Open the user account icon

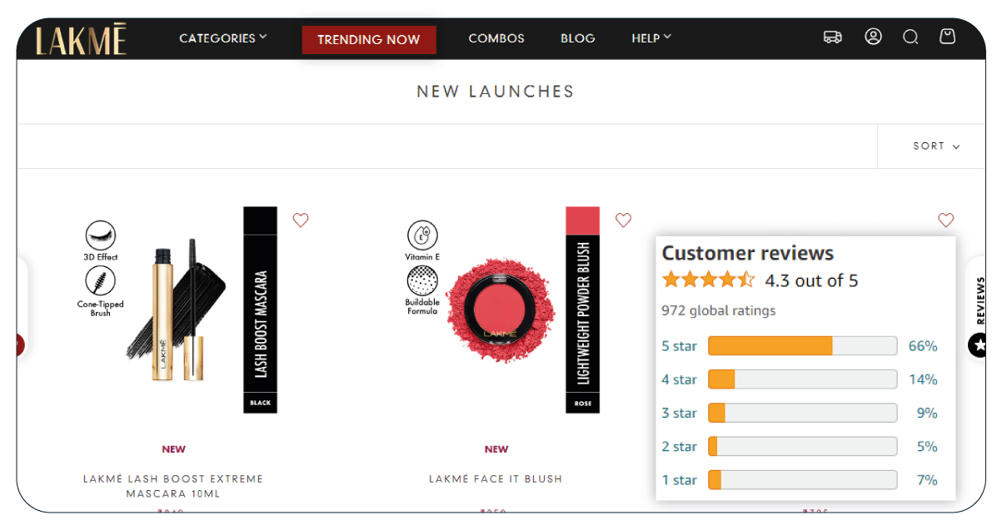(873, 37)
